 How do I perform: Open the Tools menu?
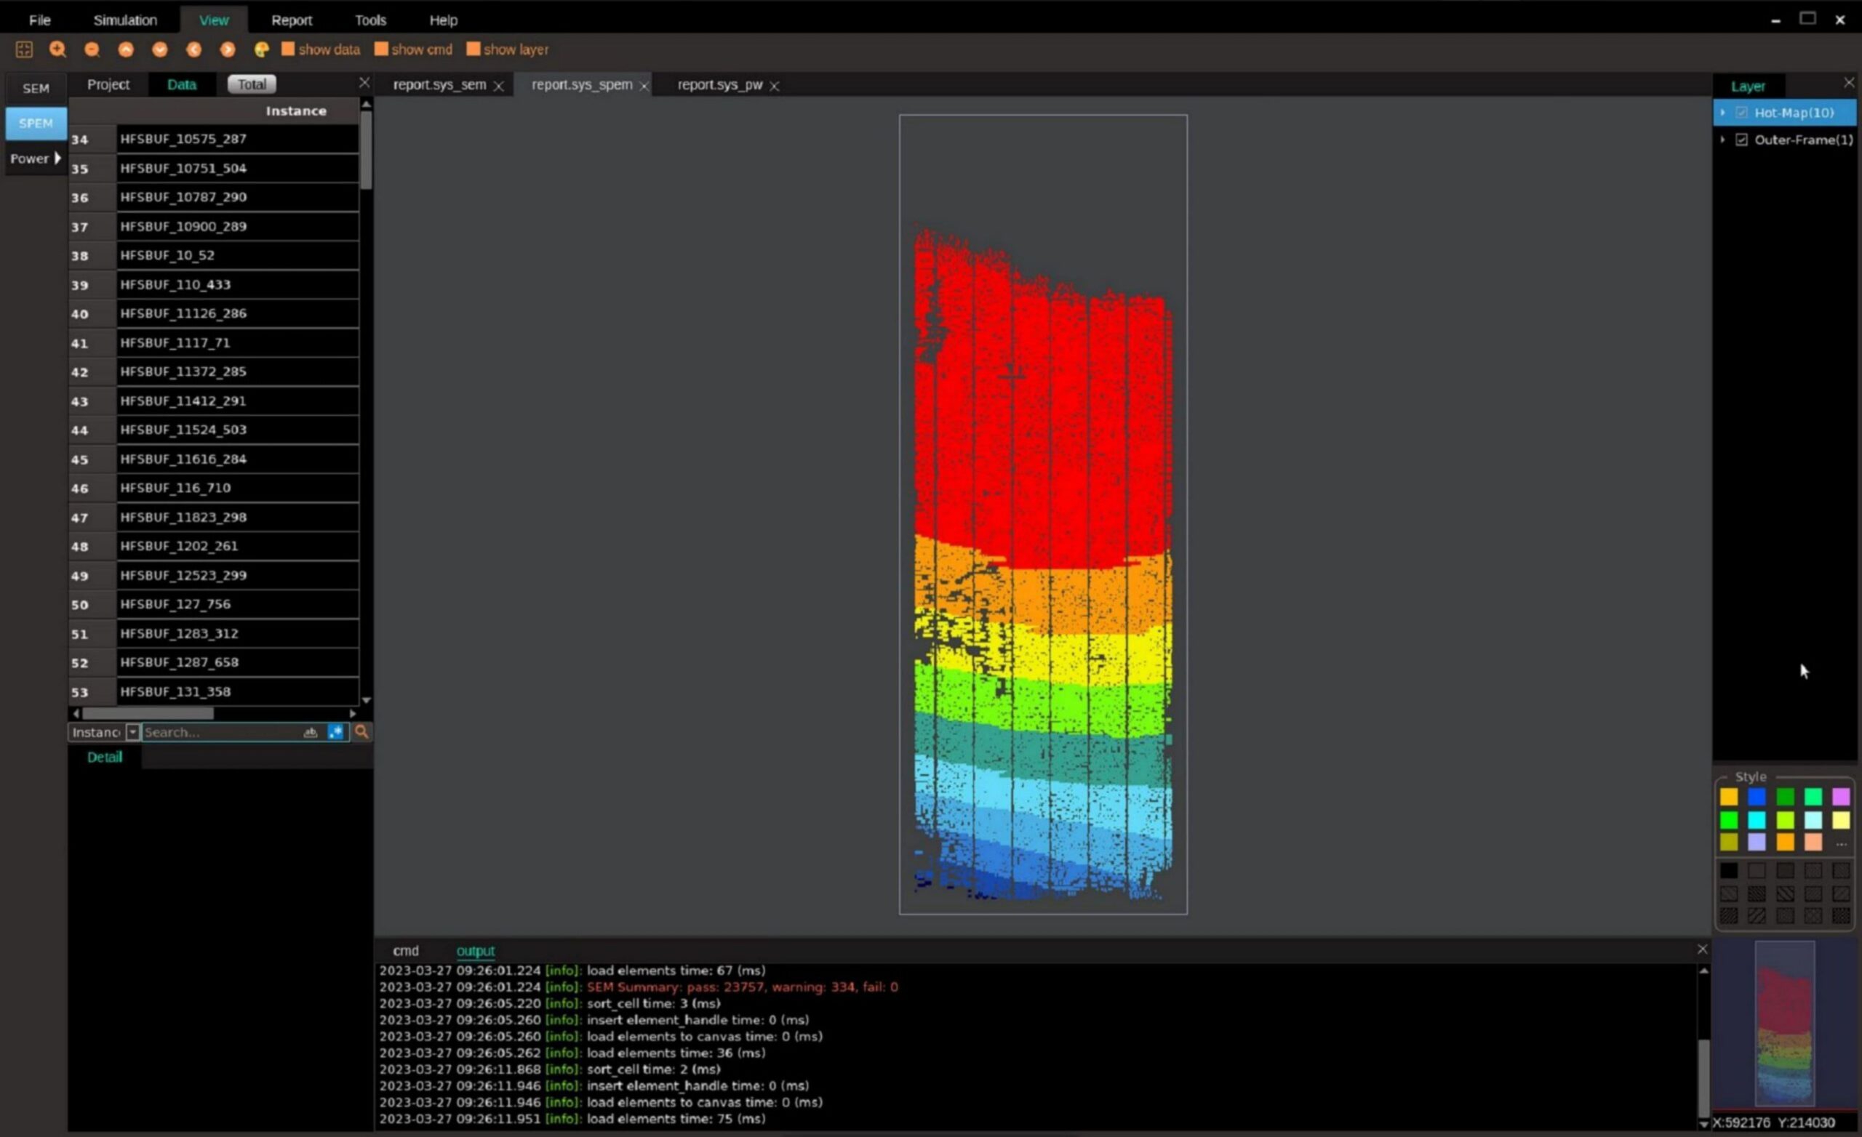point(370,20)
